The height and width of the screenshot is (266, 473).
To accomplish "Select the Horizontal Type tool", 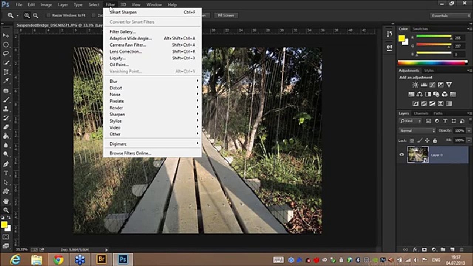I will click(6, 173).
